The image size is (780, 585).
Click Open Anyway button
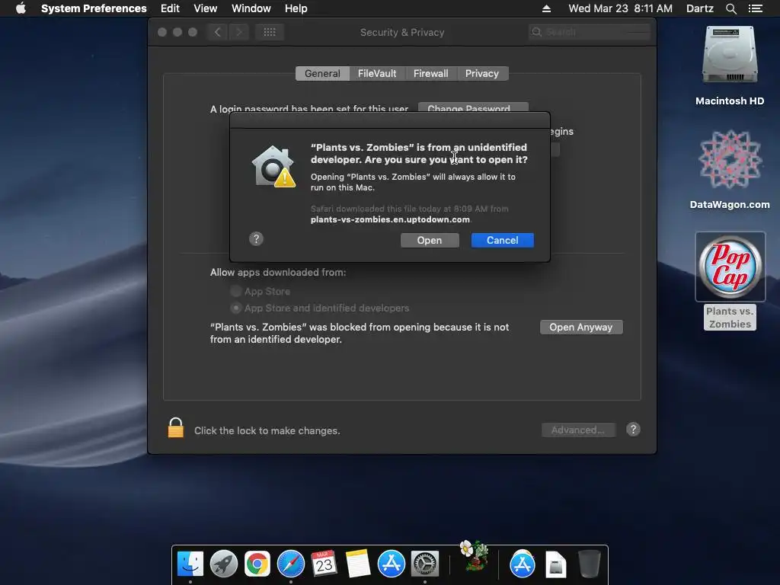pyautogui.click(x=580, y=327)
